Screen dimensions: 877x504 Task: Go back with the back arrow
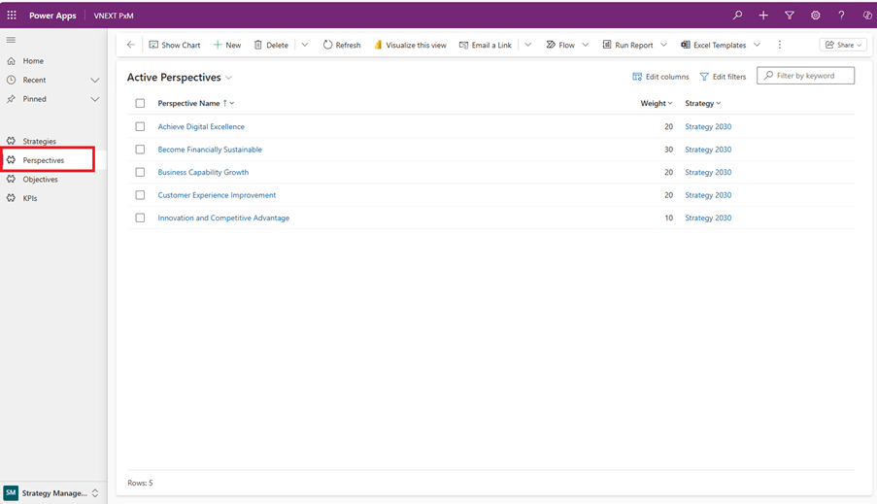pos(131,45)
